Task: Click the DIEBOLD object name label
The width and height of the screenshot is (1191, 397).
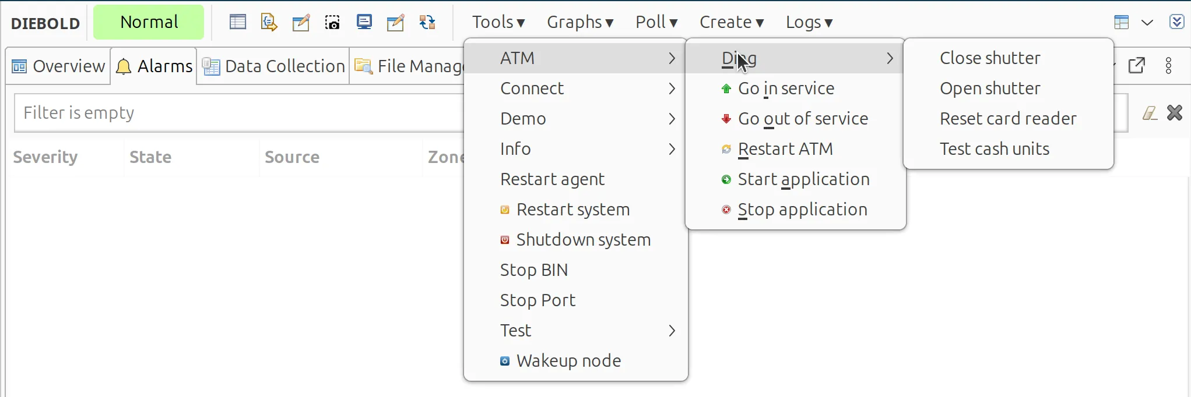Action: pyautogui.click(x=45, y=23)
